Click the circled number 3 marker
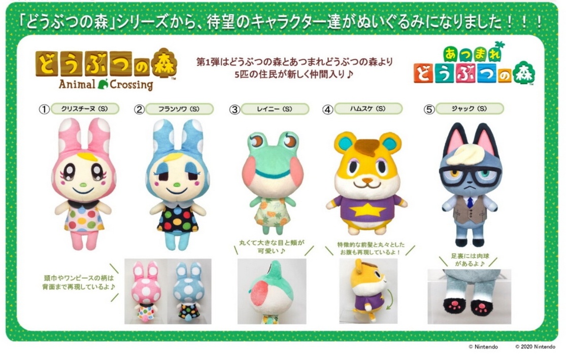This screenshot has width=566, height=354. (235, 110)
